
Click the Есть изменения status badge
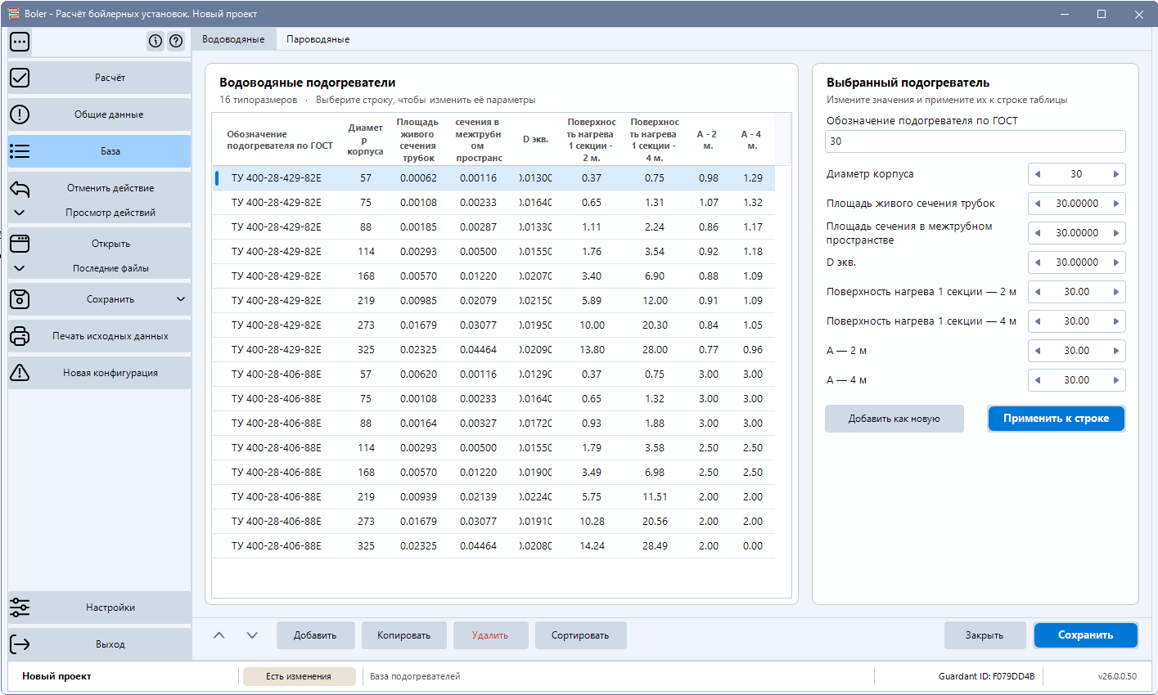coord(299,676)
